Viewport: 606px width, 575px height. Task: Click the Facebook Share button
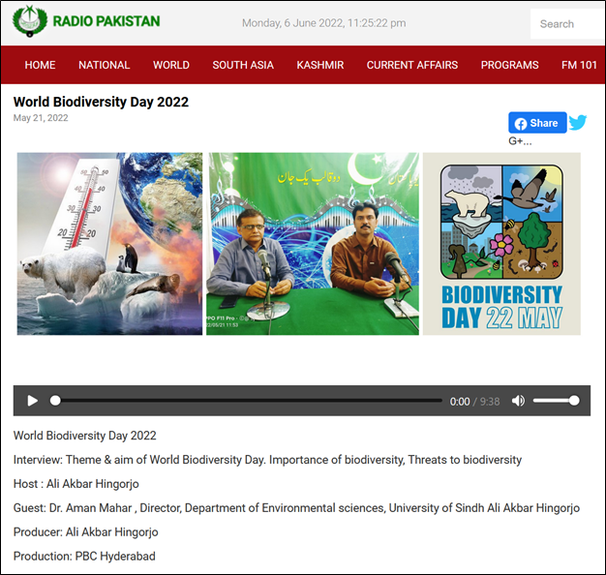click(537, 123)
